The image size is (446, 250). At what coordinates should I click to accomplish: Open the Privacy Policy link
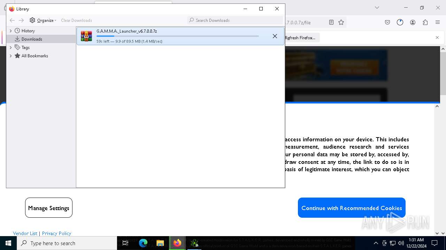[x=56, y=233]
